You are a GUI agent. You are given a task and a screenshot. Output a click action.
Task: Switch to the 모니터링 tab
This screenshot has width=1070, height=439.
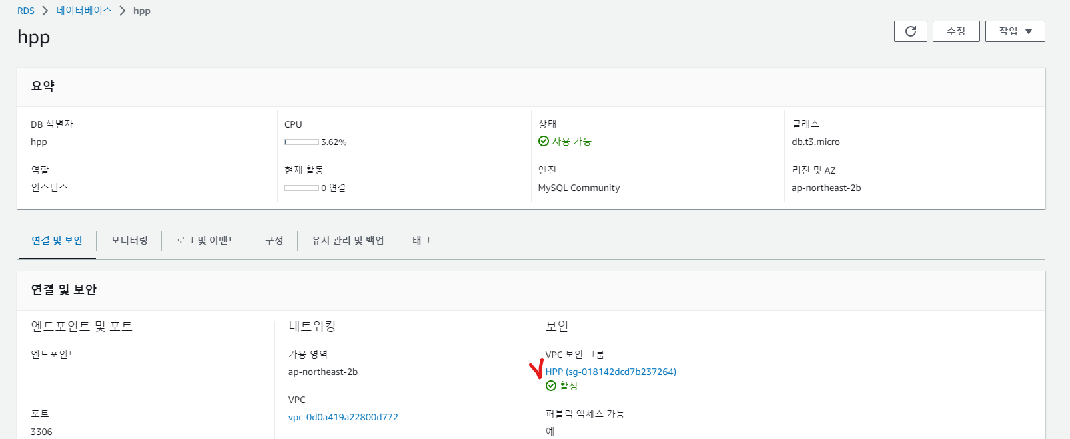pos(129,240)
